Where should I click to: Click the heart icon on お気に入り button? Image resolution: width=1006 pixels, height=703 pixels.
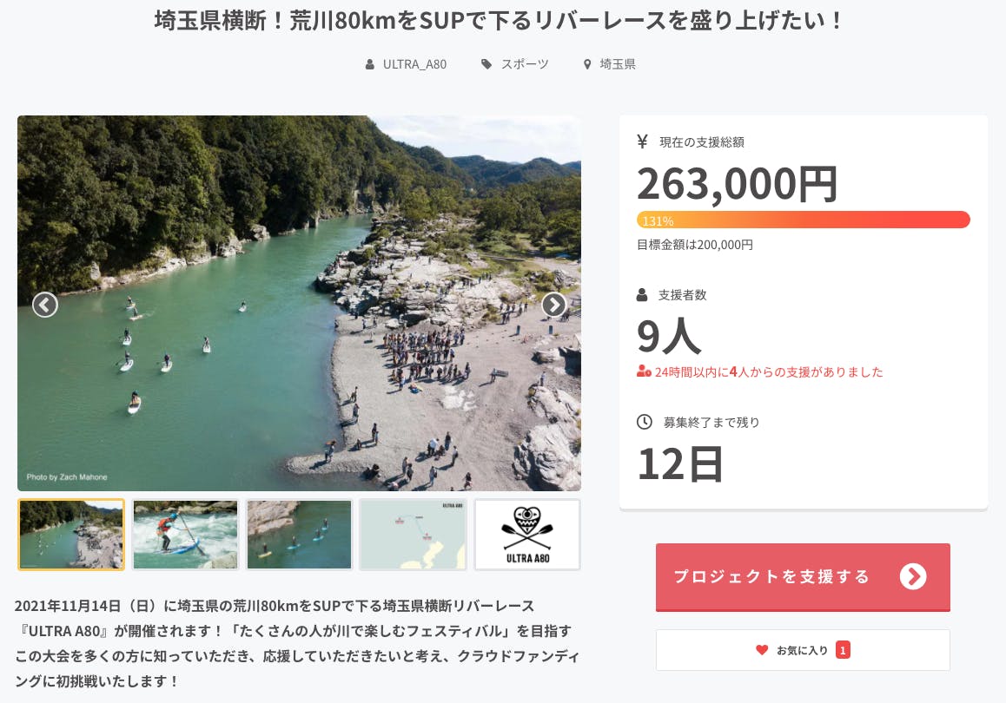click(762, 649)
